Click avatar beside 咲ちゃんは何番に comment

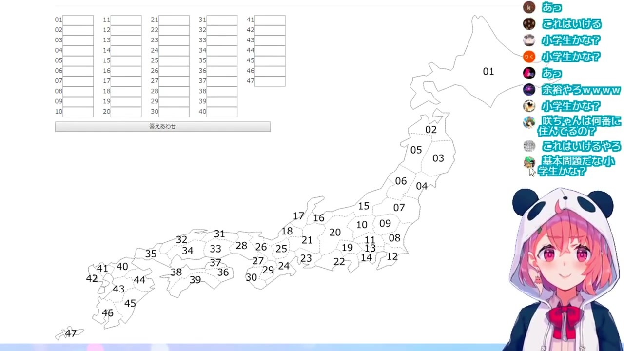(529, 122)
